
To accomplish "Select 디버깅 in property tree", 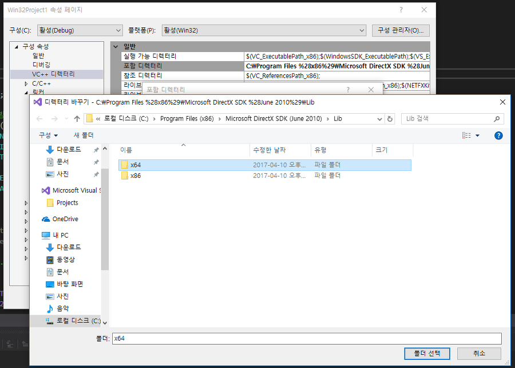I will [x=41, y=65].
